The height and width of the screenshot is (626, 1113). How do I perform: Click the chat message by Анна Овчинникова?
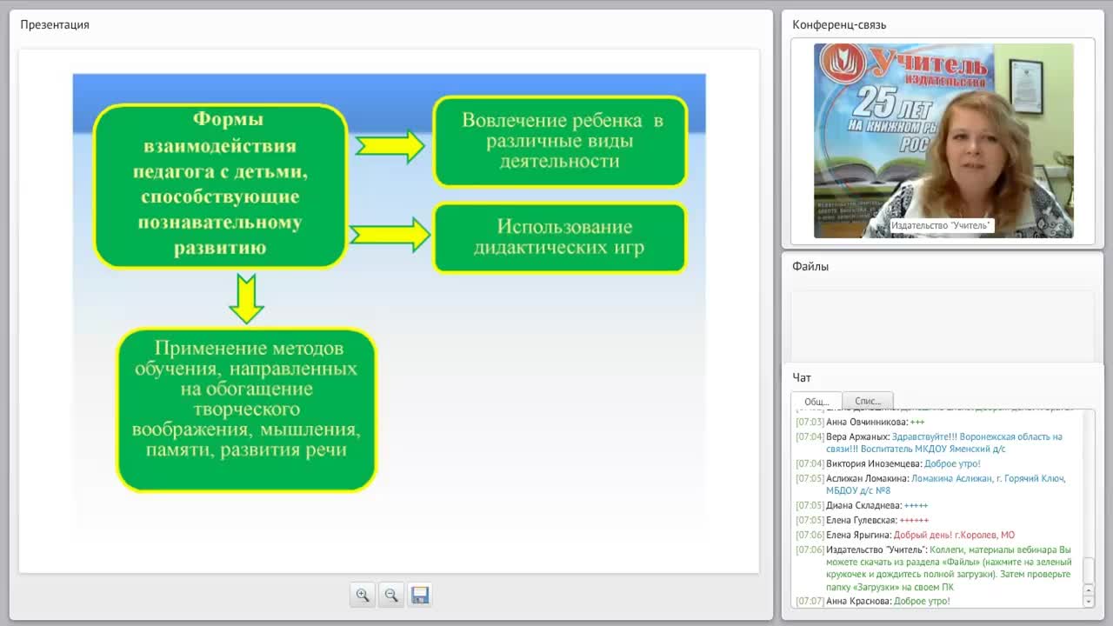tap(937, 422)
